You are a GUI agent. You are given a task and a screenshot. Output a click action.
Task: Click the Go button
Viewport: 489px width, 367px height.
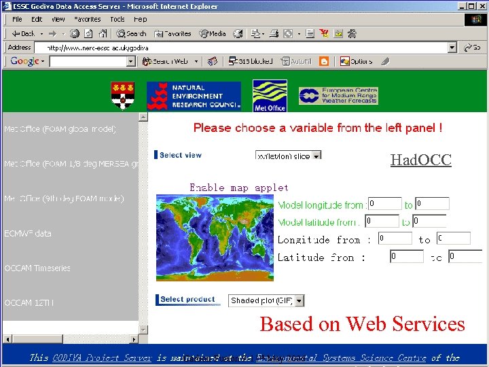(472, 48)
